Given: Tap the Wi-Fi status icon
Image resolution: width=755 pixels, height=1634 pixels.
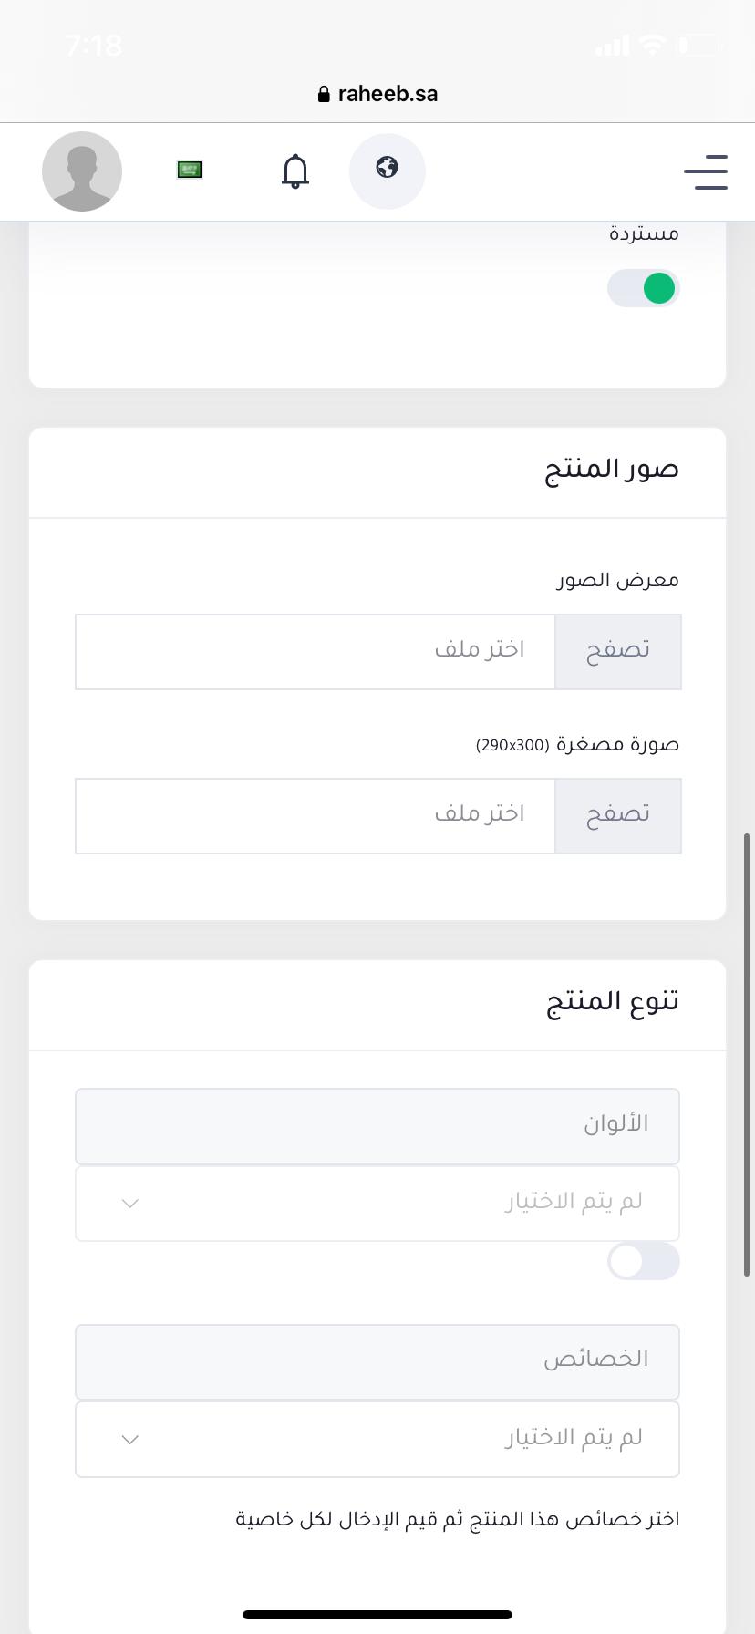Looking at the screenshot, I should click(653, 45).
